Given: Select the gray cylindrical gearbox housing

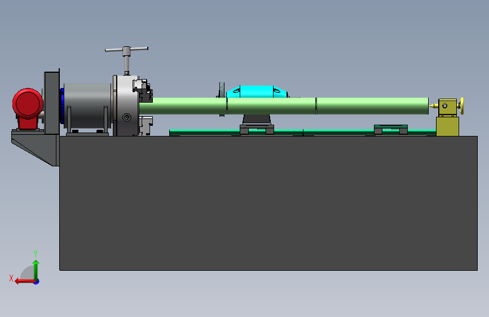Looking at the screenshot, I should [87, 105].
